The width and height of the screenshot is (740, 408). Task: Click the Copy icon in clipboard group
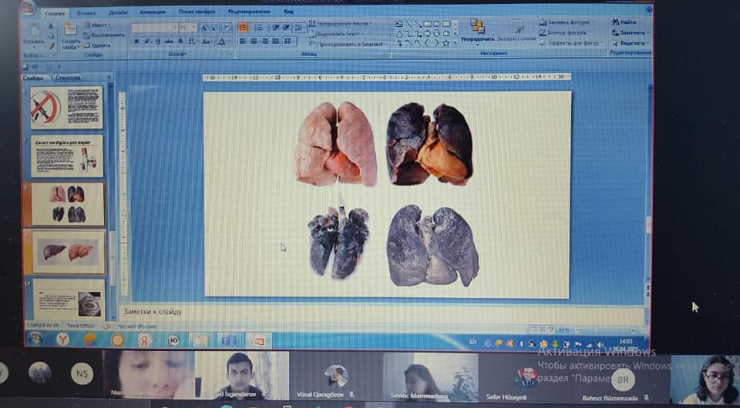click(51, 36)
